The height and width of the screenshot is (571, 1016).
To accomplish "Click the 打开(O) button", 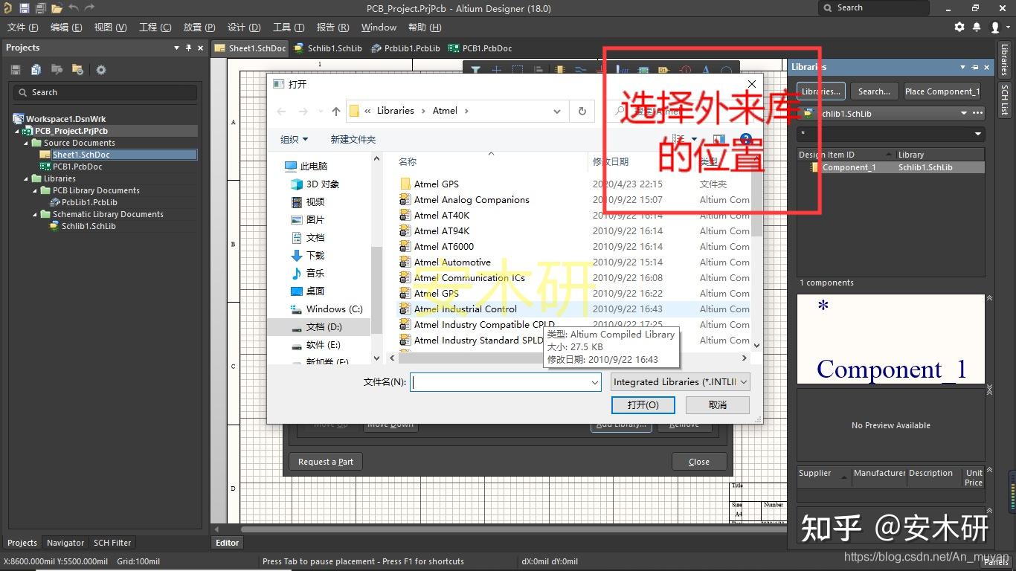I will tap(643, 405).
